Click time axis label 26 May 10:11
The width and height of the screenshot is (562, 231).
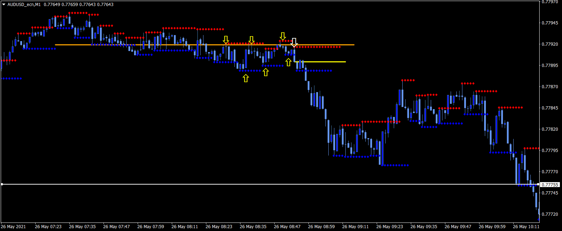click(526, 227)
